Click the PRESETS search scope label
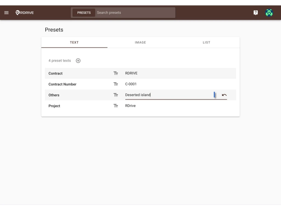This screenshot has width=281, height=210. (x=84, y=12)
